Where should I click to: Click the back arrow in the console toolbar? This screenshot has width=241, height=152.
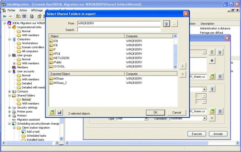click(x=5, y=16)
